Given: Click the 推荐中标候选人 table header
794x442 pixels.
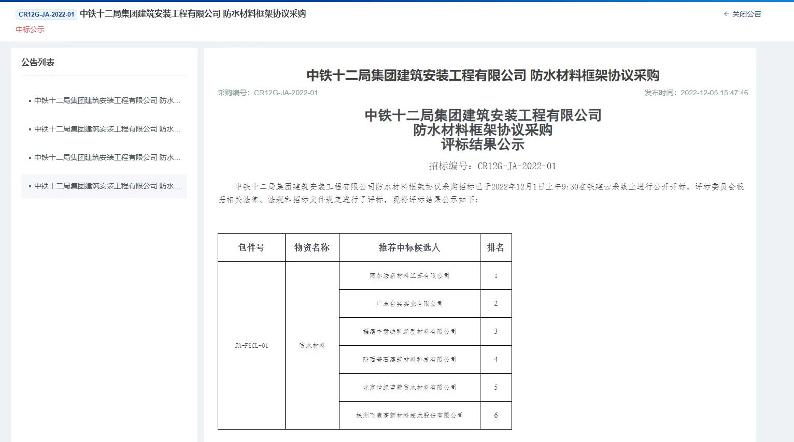Looking at the screenshot, I should click(x=409, y=247).
